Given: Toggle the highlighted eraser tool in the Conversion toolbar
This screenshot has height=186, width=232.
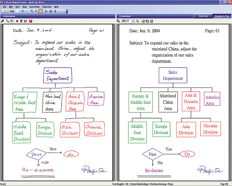Looking at the screenshot, I should pyautogui.click(x=12, y=21).
